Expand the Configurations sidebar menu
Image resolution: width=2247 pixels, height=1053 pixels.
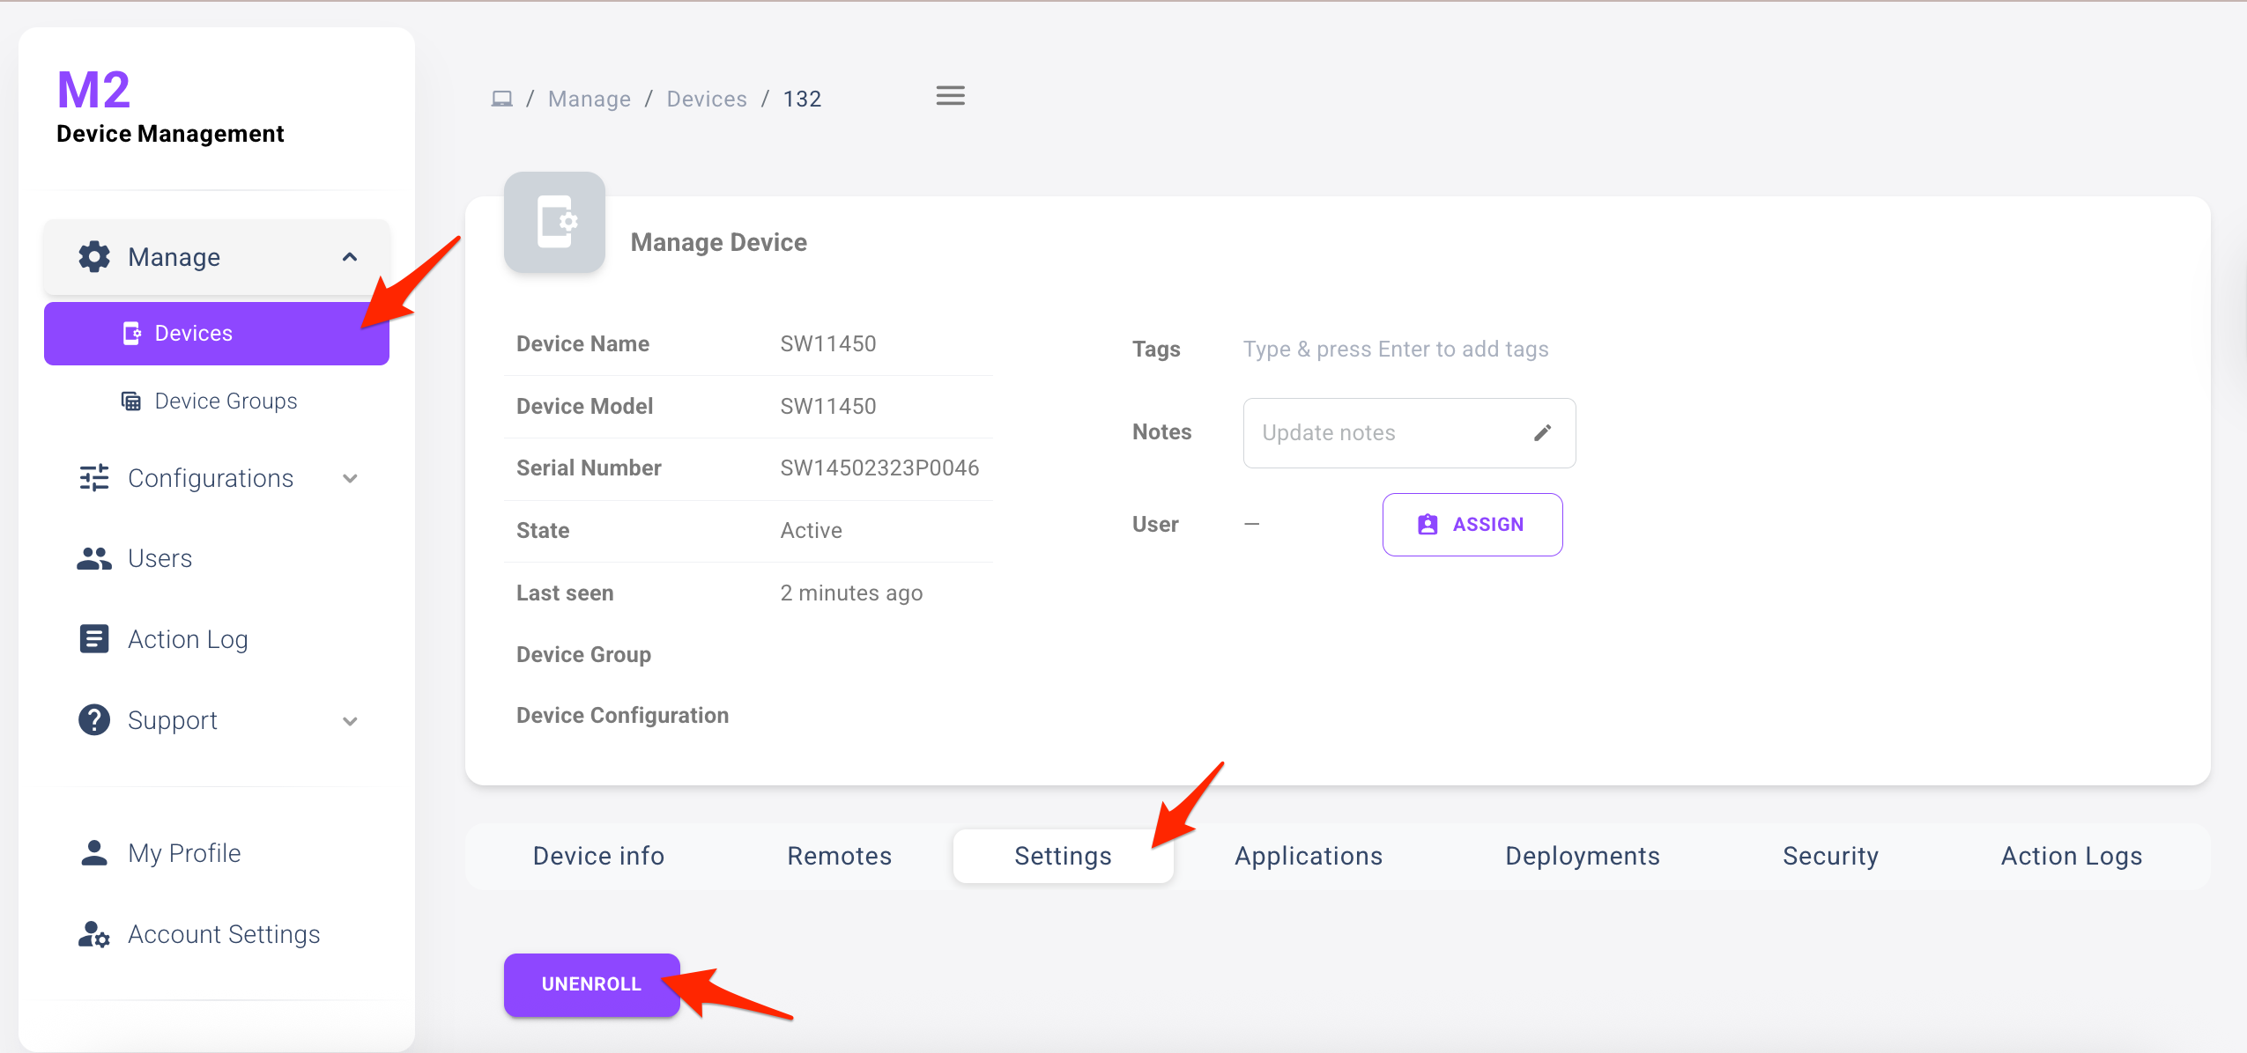point(350,478)
